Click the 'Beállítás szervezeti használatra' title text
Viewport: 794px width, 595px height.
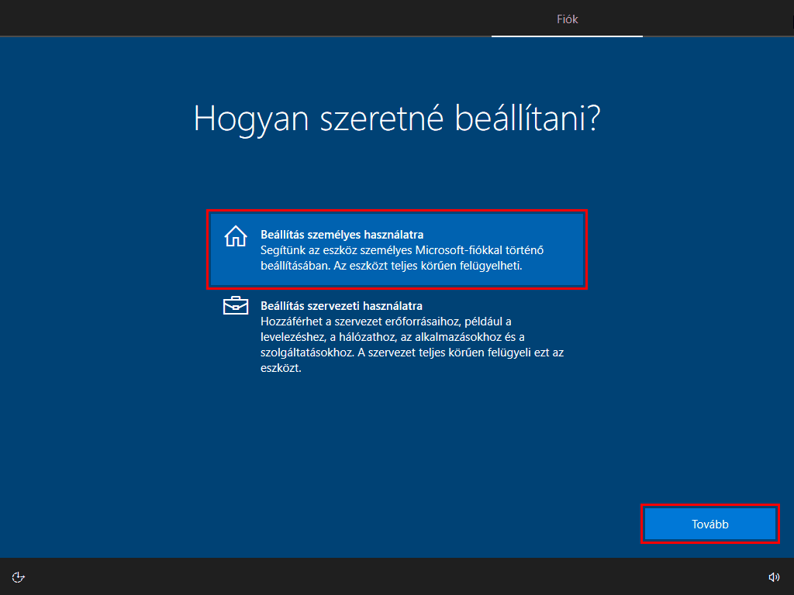(x=341, y=306)
